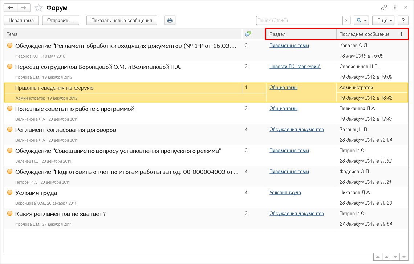Screen dimensions: 414x264
Task: Sort by the Раздел column header
Action: click(x=301, y=34)
